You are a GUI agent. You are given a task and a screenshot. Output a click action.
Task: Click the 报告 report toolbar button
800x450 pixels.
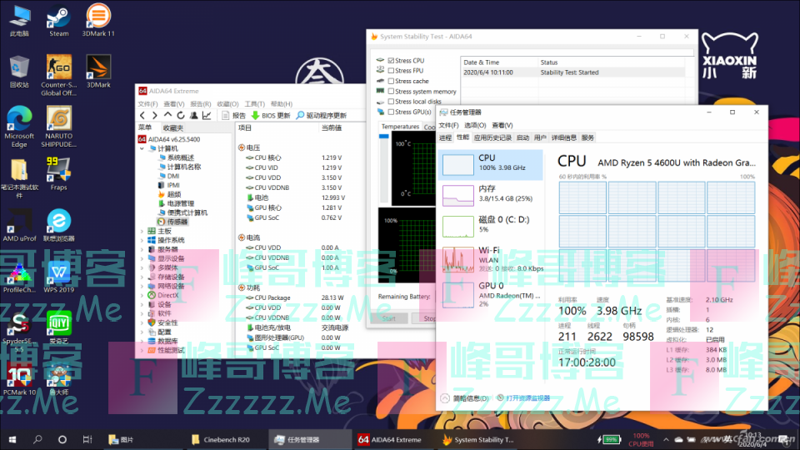click(x=234, y=115)
